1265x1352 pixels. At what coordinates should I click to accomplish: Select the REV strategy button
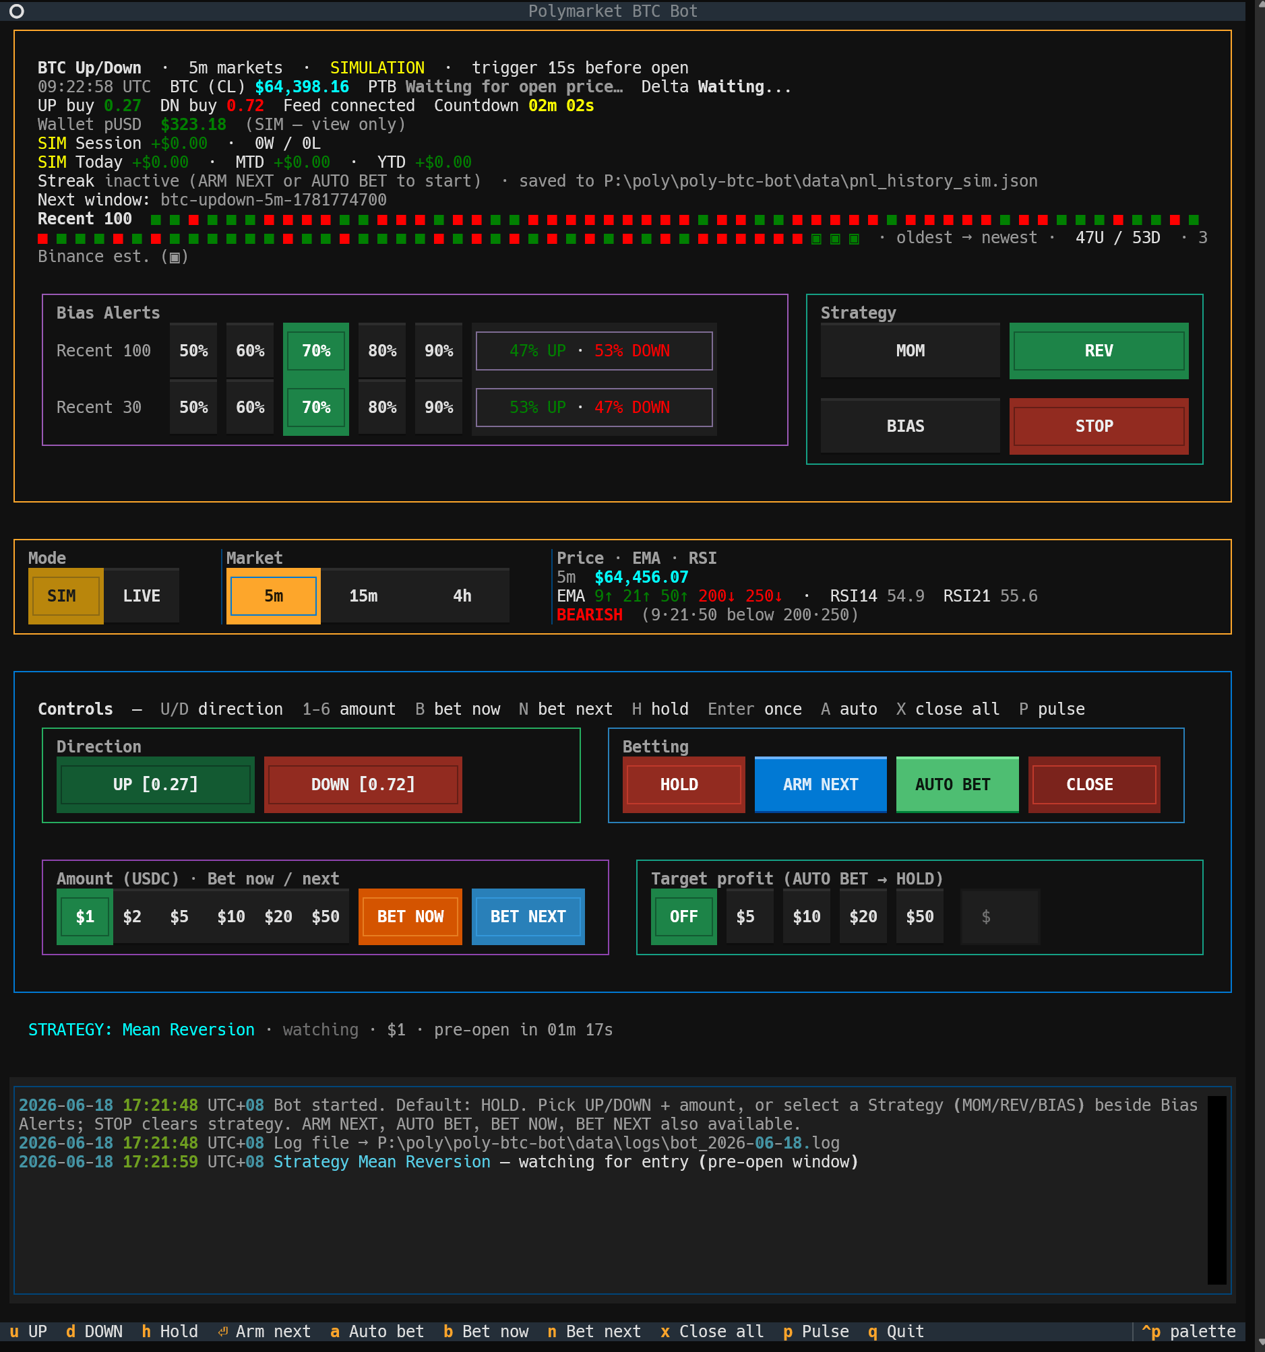click(1099, 350)
